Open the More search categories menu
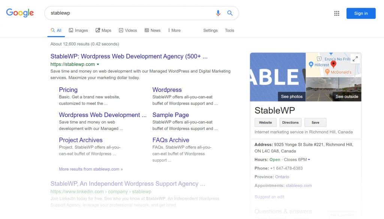 tap(174, 30)
